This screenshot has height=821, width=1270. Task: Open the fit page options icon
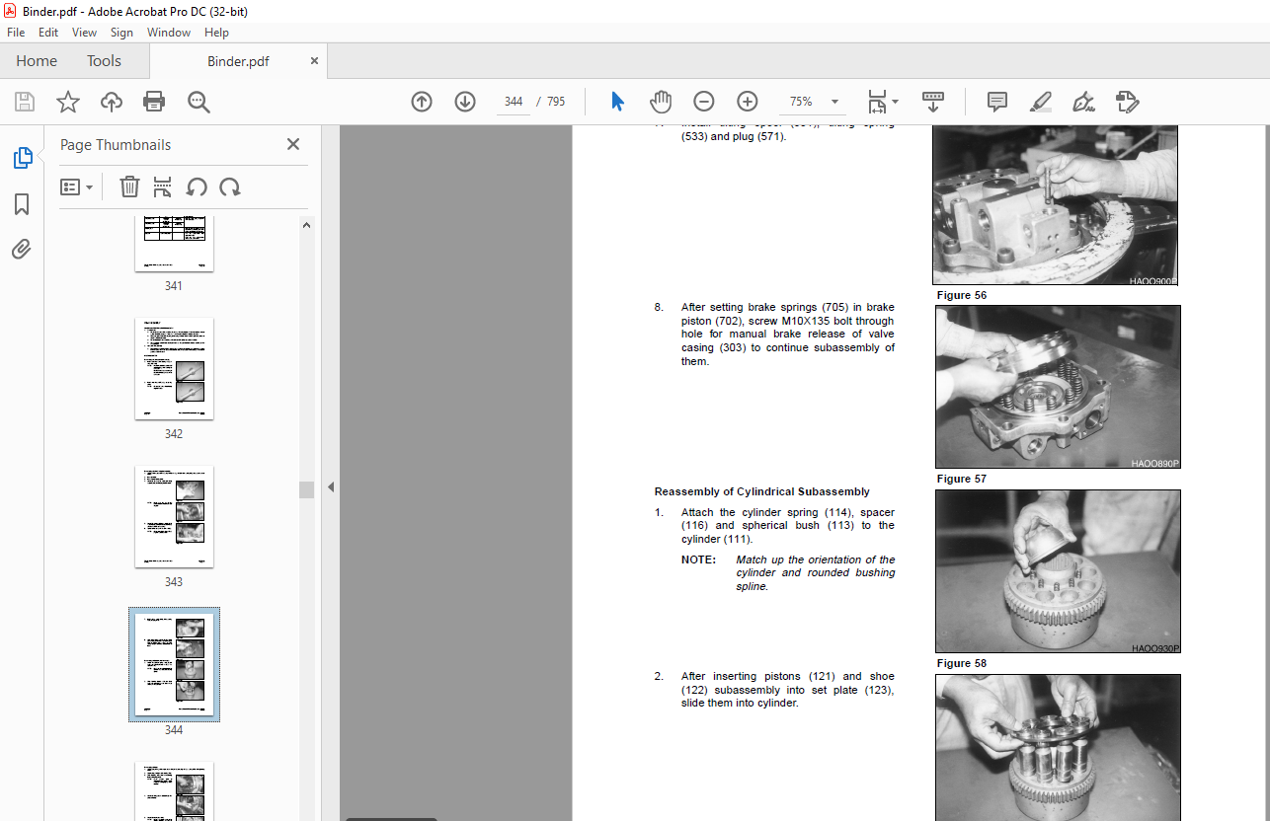pos(882,102)
